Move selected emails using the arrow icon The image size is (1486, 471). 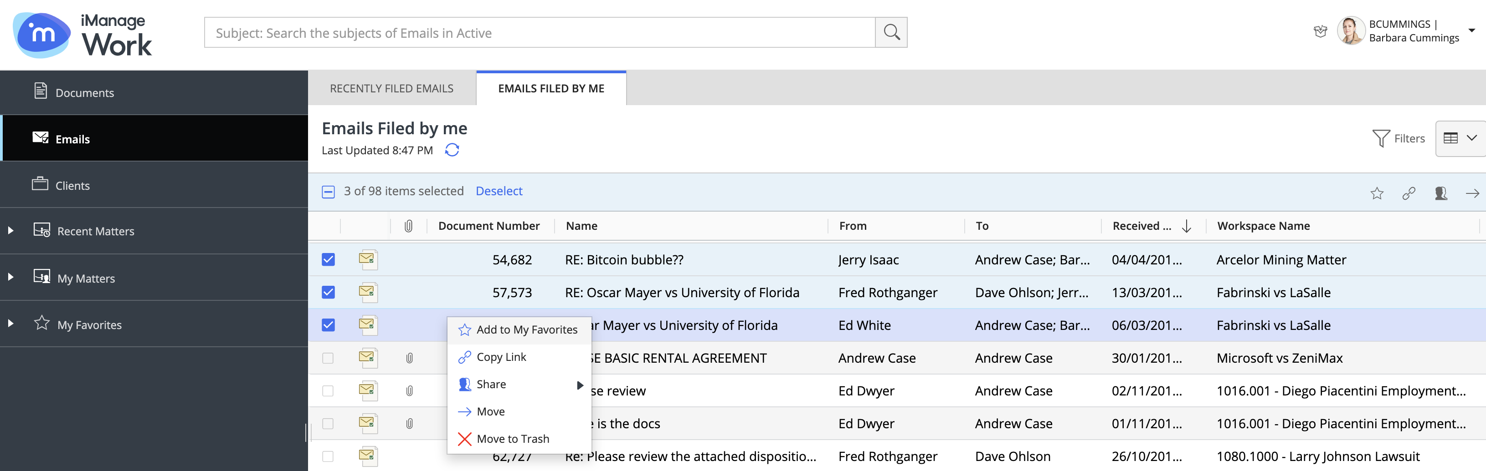(x=1473, y=193)
